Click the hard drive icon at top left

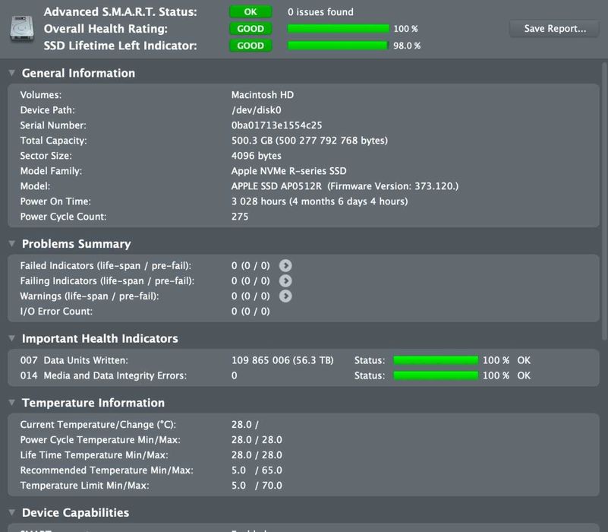tap(22, 28)
